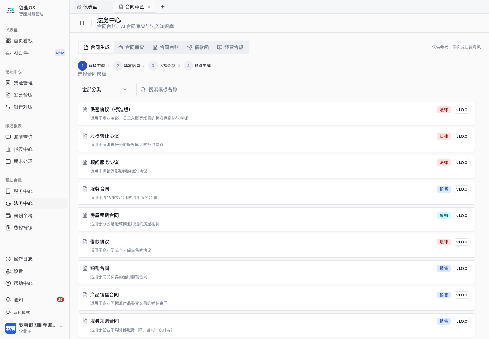Click the 25 notification count badge
Image resolution: width=489 pixels, height=339 pixels.
pyautogui.click(x=60, y=300)
